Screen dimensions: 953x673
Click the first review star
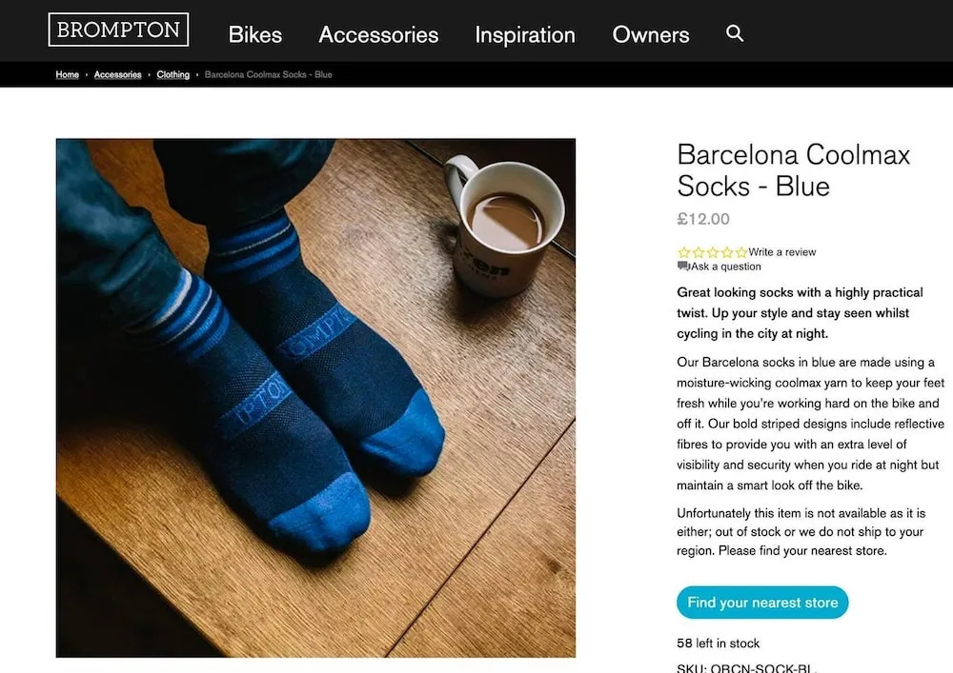tap(683, 252)
